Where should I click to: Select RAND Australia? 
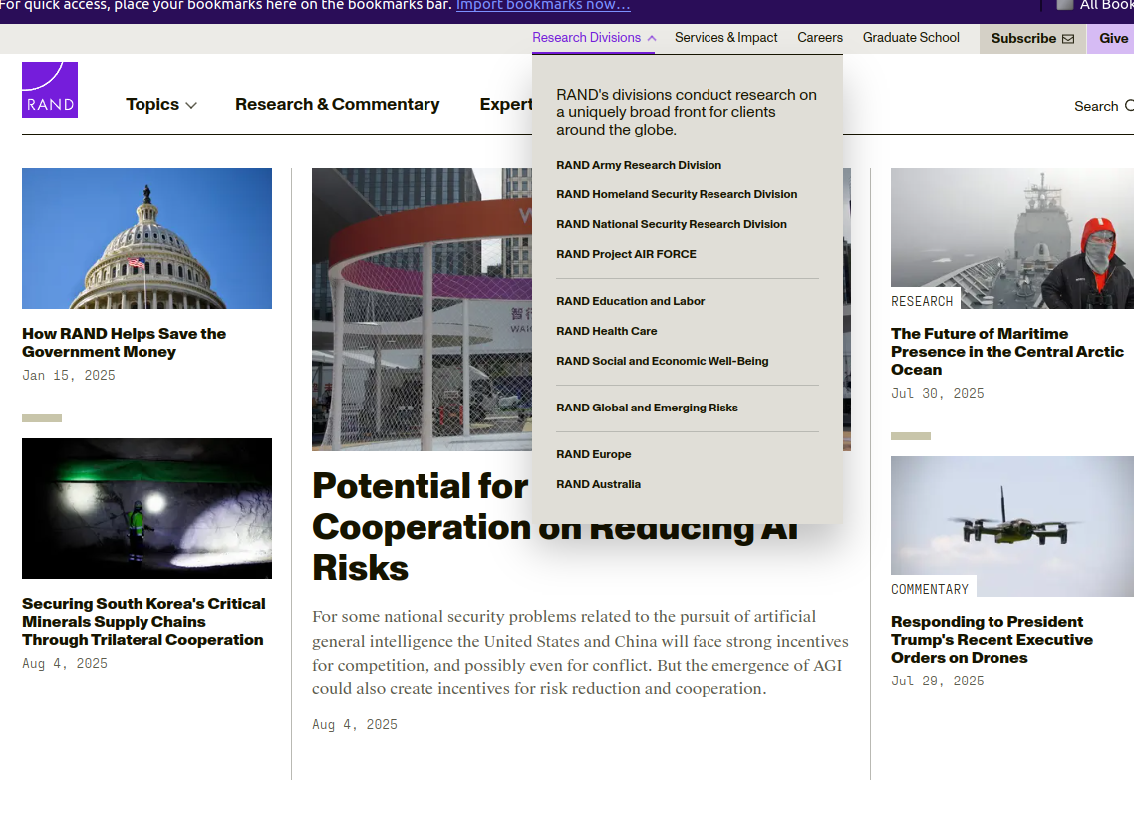(x=598, y=484)
